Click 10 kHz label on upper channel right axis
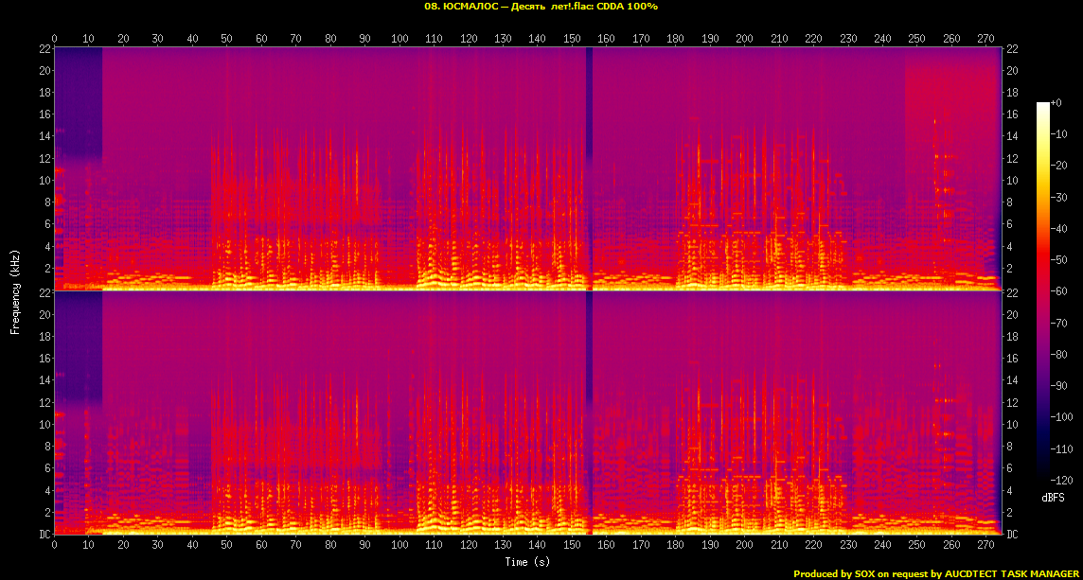 [x=1011, y=181]
